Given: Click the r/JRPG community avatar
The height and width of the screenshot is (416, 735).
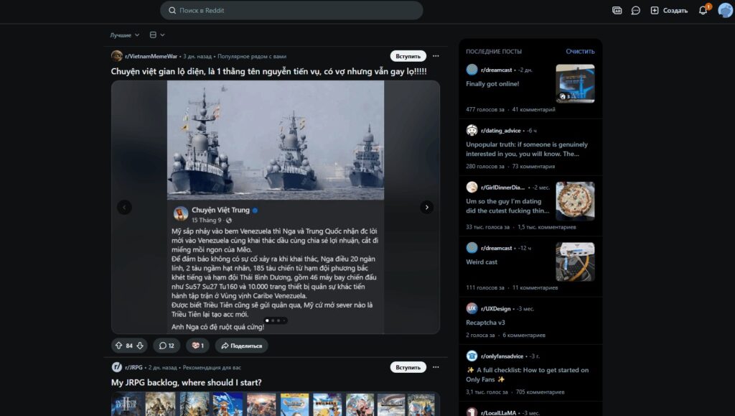Looking at the screenshot, I should [x=117, y=367].
